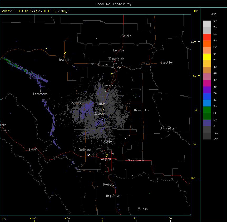Click the 100 tick on right distance axis
227x222 pixels.
click(x=193, y=42)
